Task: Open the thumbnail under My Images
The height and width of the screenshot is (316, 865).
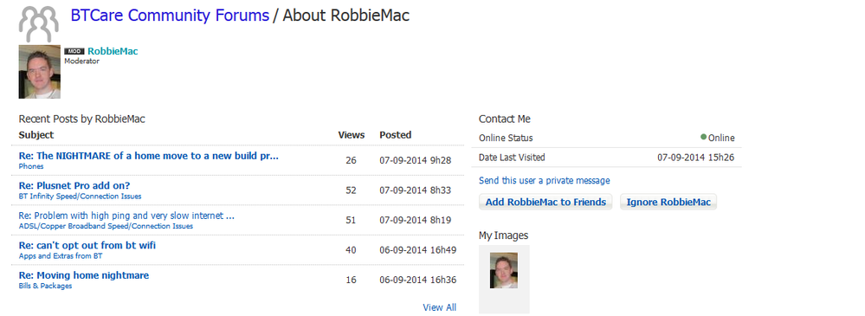Action: 504,270
